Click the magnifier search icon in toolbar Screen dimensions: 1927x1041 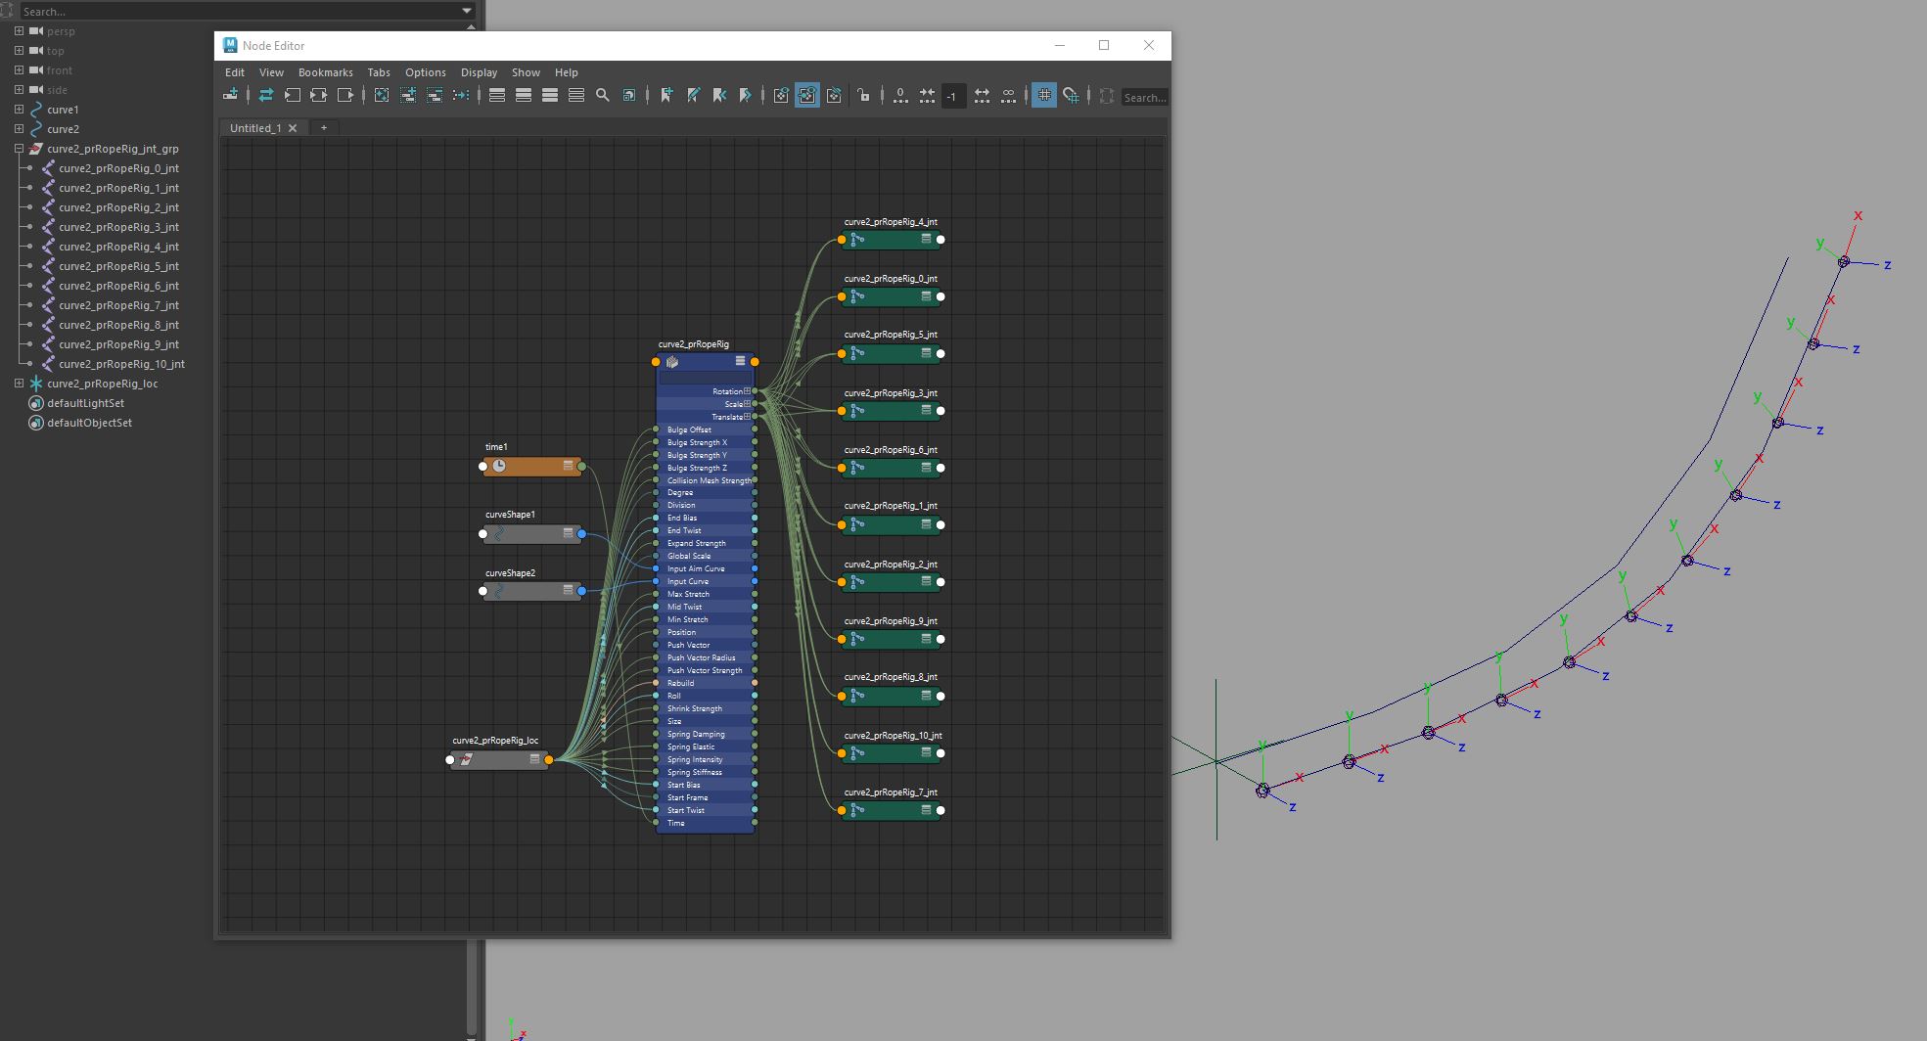click(603, 95)
